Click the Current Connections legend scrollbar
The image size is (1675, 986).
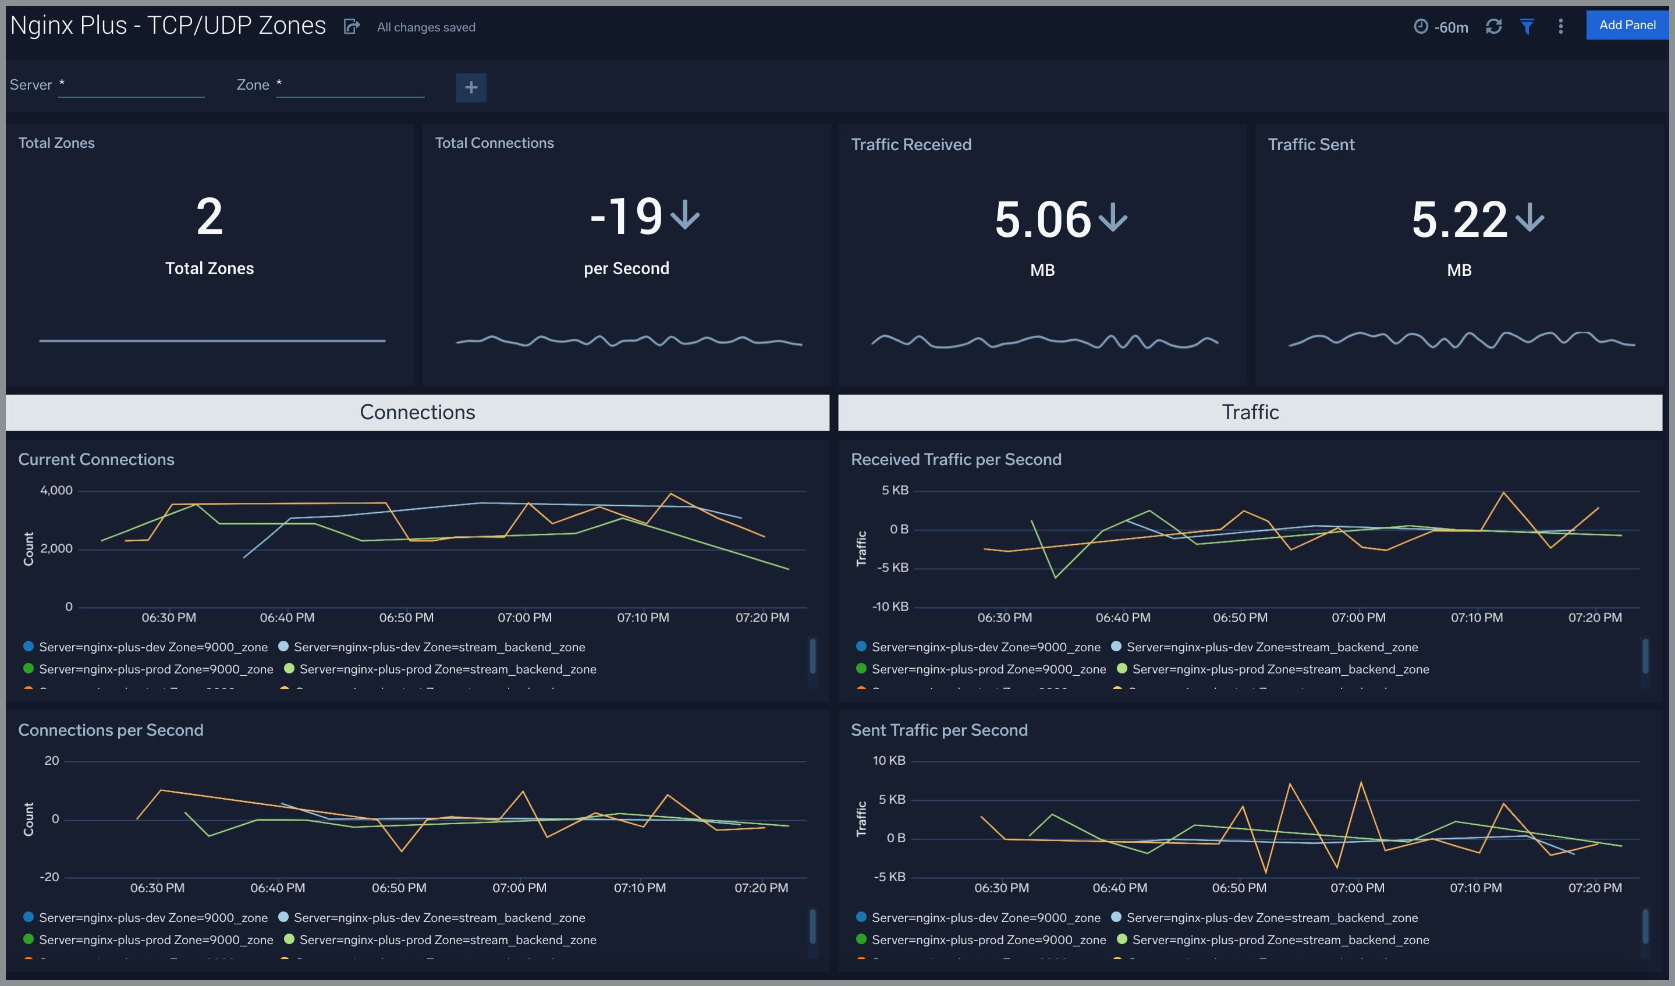tap(812, 657)
